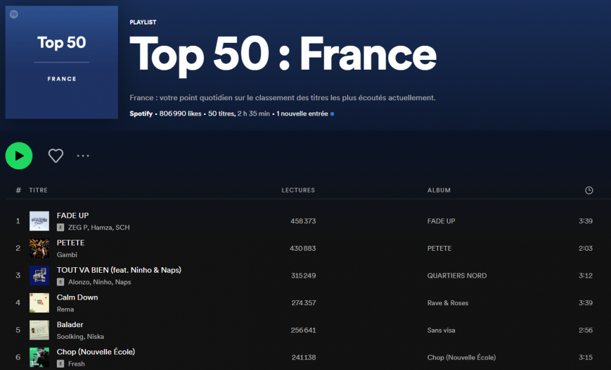The image size is (611, 370).
Task: Open artist Alonzo
Action: [x=79, y=282]
